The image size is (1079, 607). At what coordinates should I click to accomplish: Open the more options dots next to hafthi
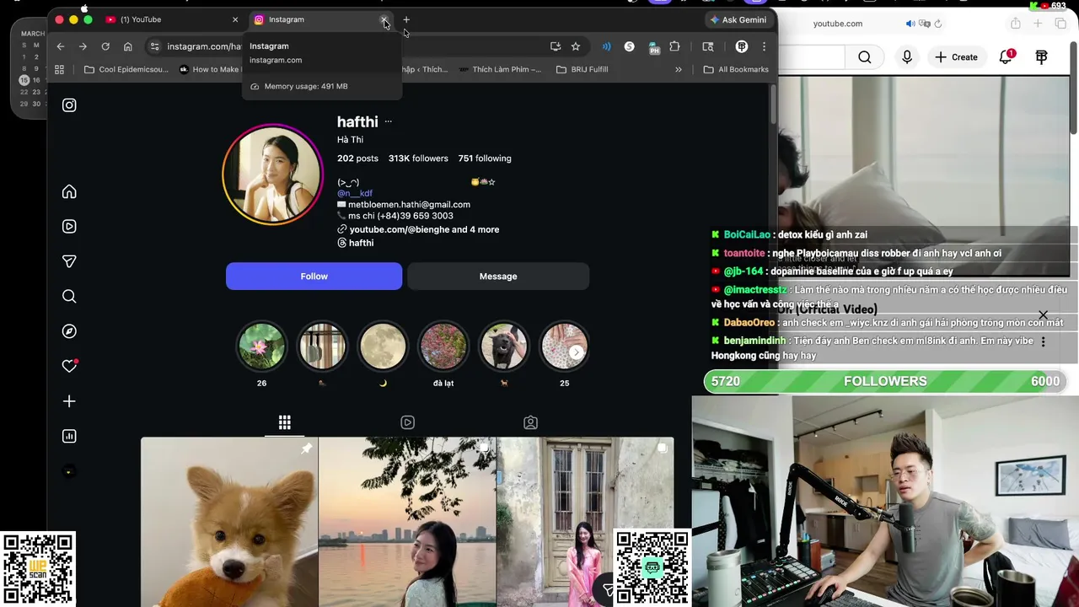pos(388,121)
